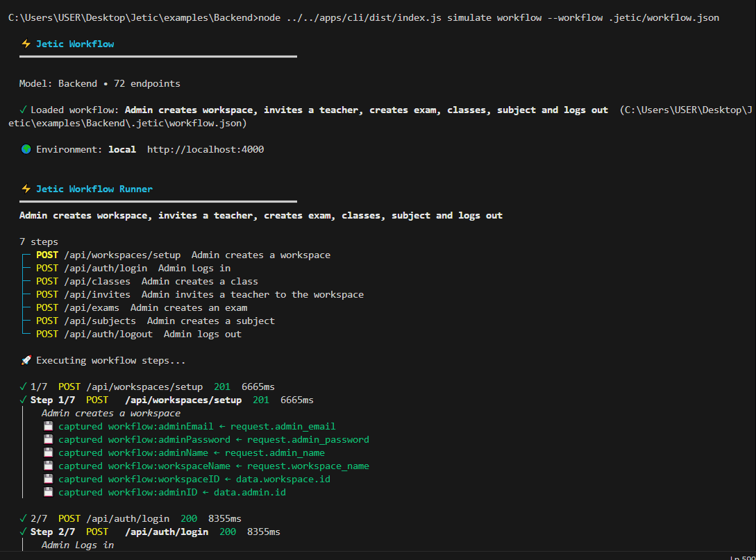Click floppy disk icon on workspaceName capture row
This screenshot has height=560, width=756.
[x=48, y=466]
